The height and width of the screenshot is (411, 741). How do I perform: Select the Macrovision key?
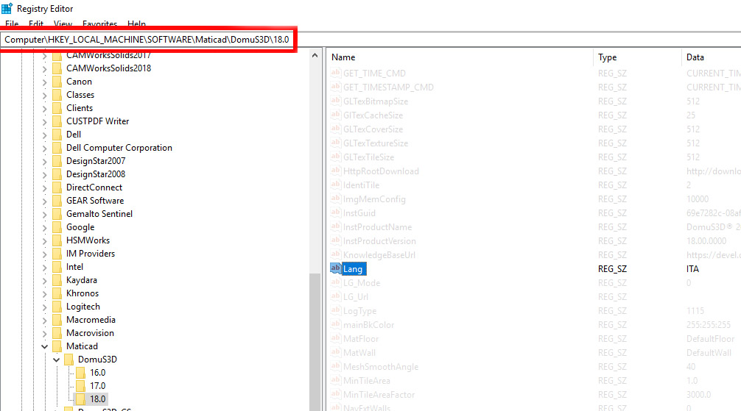click(x=90, y=332)
